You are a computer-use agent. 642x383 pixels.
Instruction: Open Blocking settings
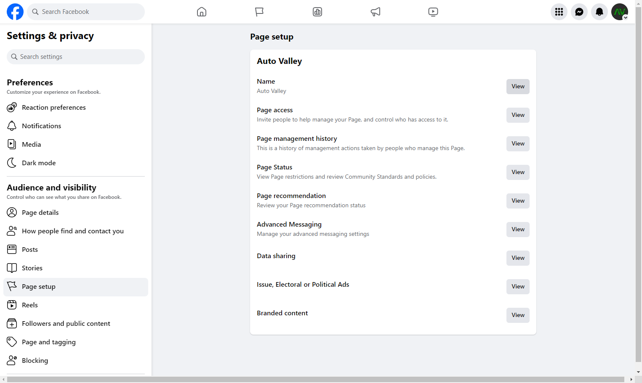(76, 360)
